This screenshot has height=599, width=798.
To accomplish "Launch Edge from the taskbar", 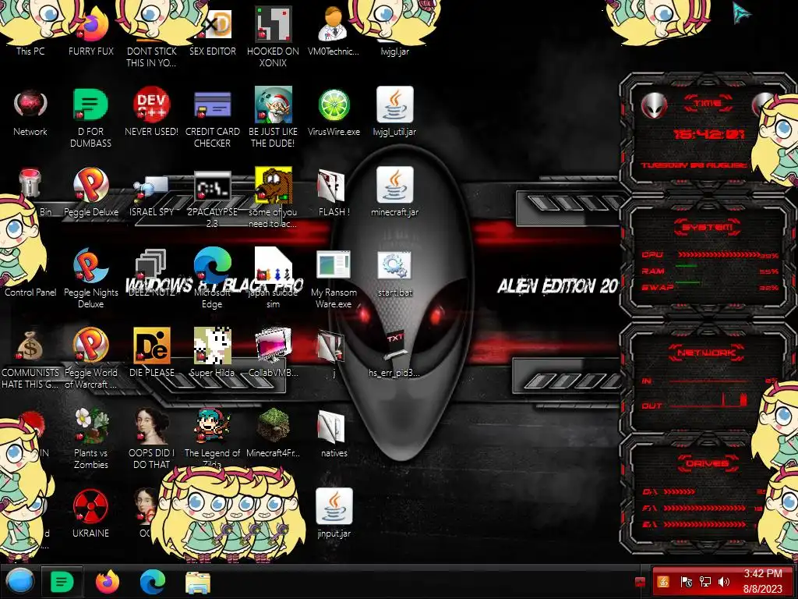I will point(153,582).
